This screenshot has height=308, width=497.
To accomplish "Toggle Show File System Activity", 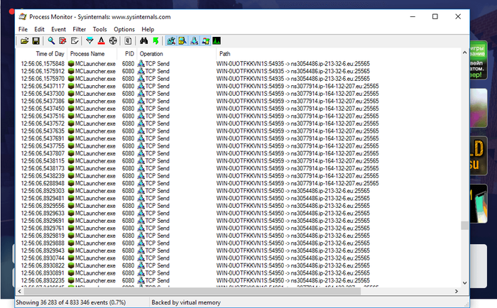I will (x=182, y=41).
